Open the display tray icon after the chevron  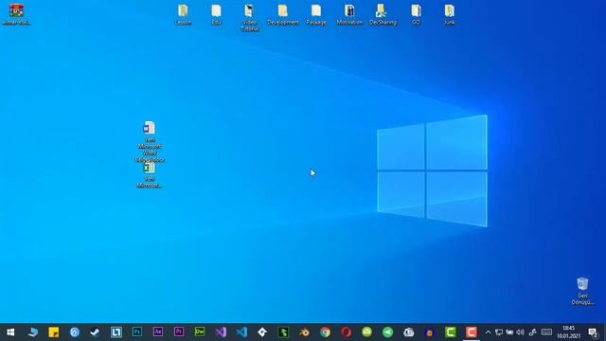click(x=499, y=332)
